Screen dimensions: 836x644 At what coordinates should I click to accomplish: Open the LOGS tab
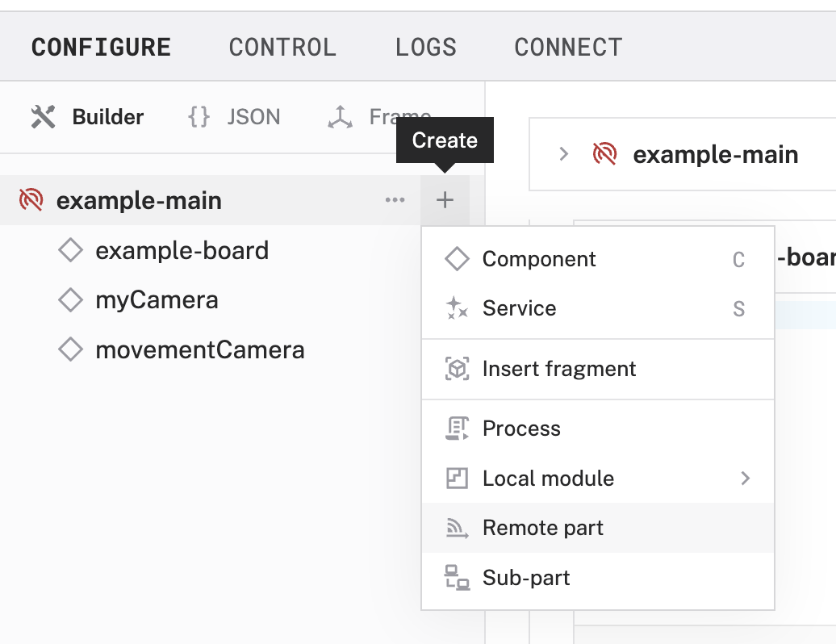tap(426, 47)
